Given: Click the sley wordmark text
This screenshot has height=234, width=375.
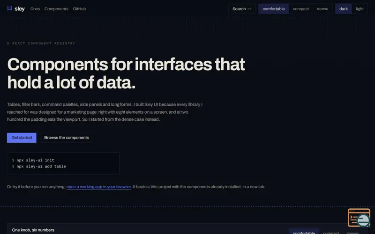Looking at the screenshot, I should coord(20,9).
